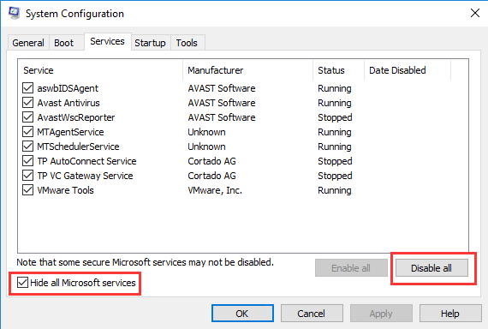Sort by the Status column header

(339, 70)
